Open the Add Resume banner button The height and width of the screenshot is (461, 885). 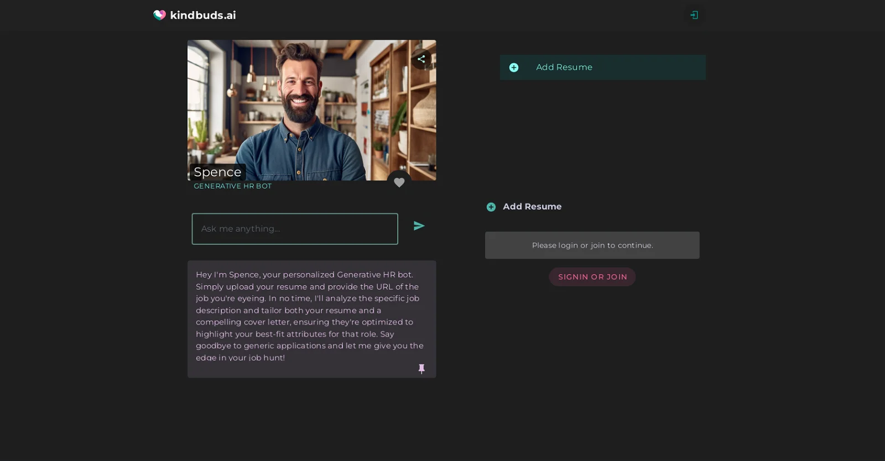[603, 67]
